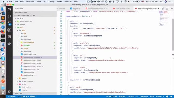Screen dimensions: 174x98
Task: Open Sublime Text from the Dock
Action: click(3, 18)
